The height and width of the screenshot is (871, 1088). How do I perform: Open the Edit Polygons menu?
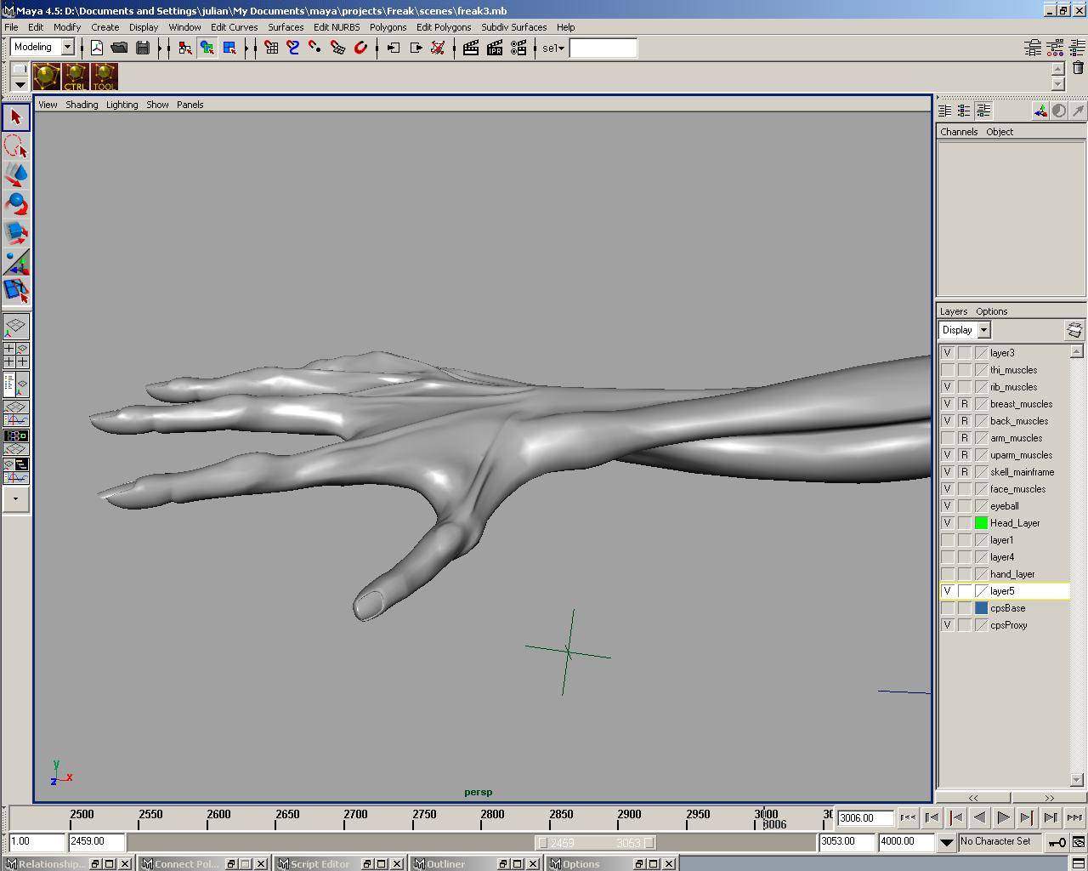pyautogui.click(x=443, y=27)
